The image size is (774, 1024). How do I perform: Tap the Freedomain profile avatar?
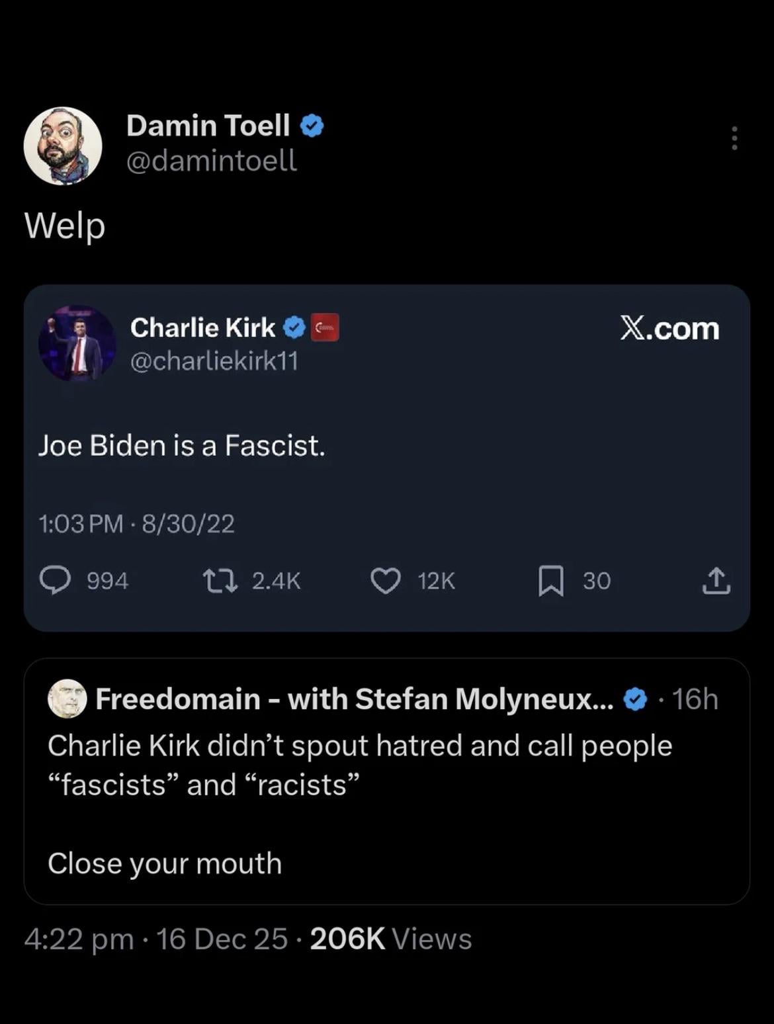coord(67,699)
